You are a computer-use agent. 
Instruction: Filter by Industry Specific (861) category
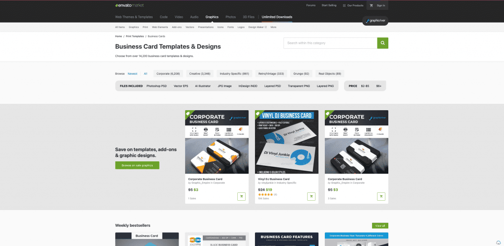(x=234, y=73)
